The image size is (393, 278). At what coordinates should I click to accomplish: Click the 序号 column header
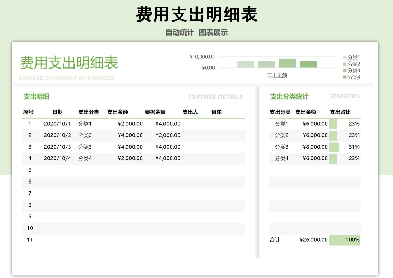[28, 112]
